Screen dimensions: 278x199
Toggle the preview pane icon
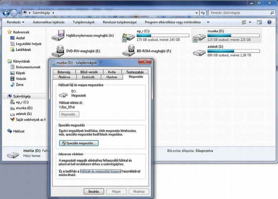(259, 22)
